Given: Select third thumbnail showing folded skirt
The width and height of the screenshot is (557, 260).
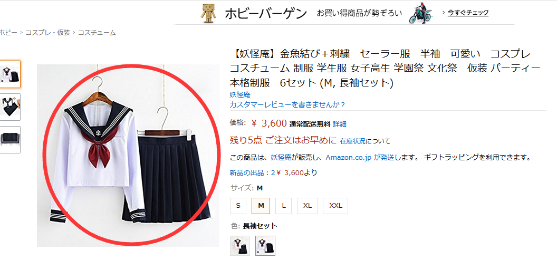Looking at the screenshot, I should (10, 140).
